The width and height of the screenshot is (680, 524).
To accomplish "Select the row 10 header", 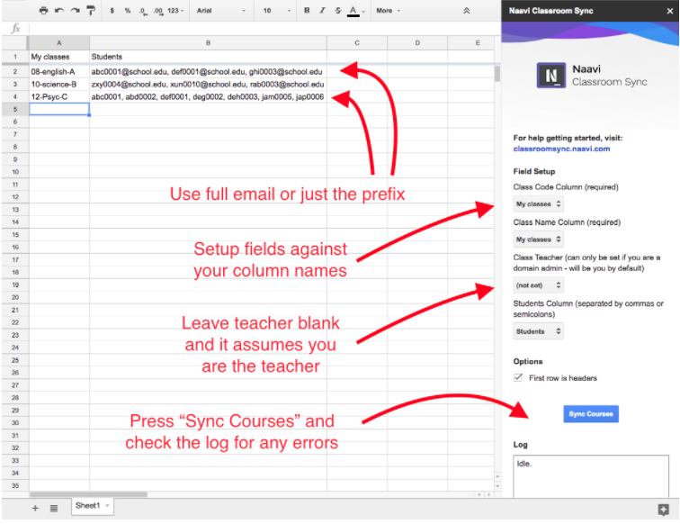I will click(15, 172).
